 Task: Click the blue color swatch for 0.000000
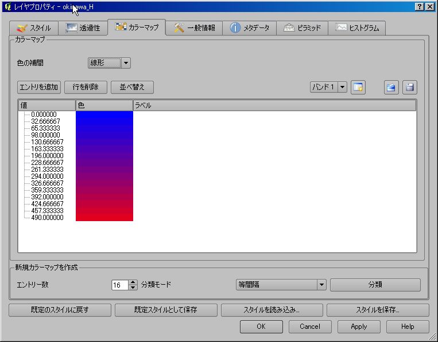tap(104, 115)
